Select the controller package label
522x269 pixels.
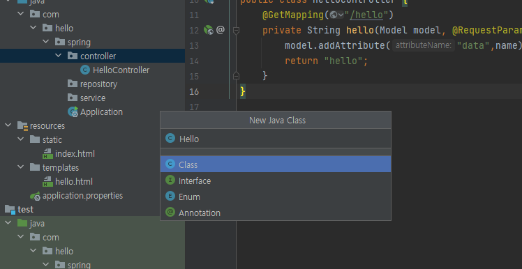coord(98,56)
